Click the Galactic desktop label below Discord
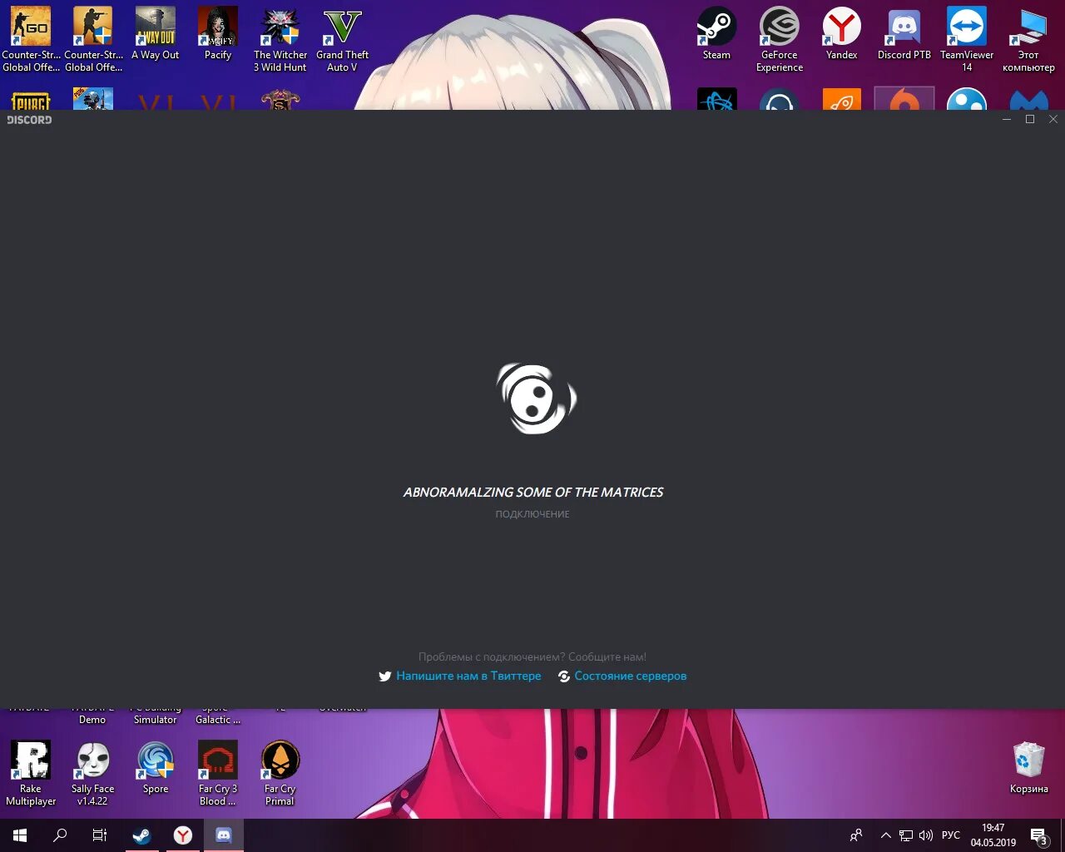 coord(218,720)
